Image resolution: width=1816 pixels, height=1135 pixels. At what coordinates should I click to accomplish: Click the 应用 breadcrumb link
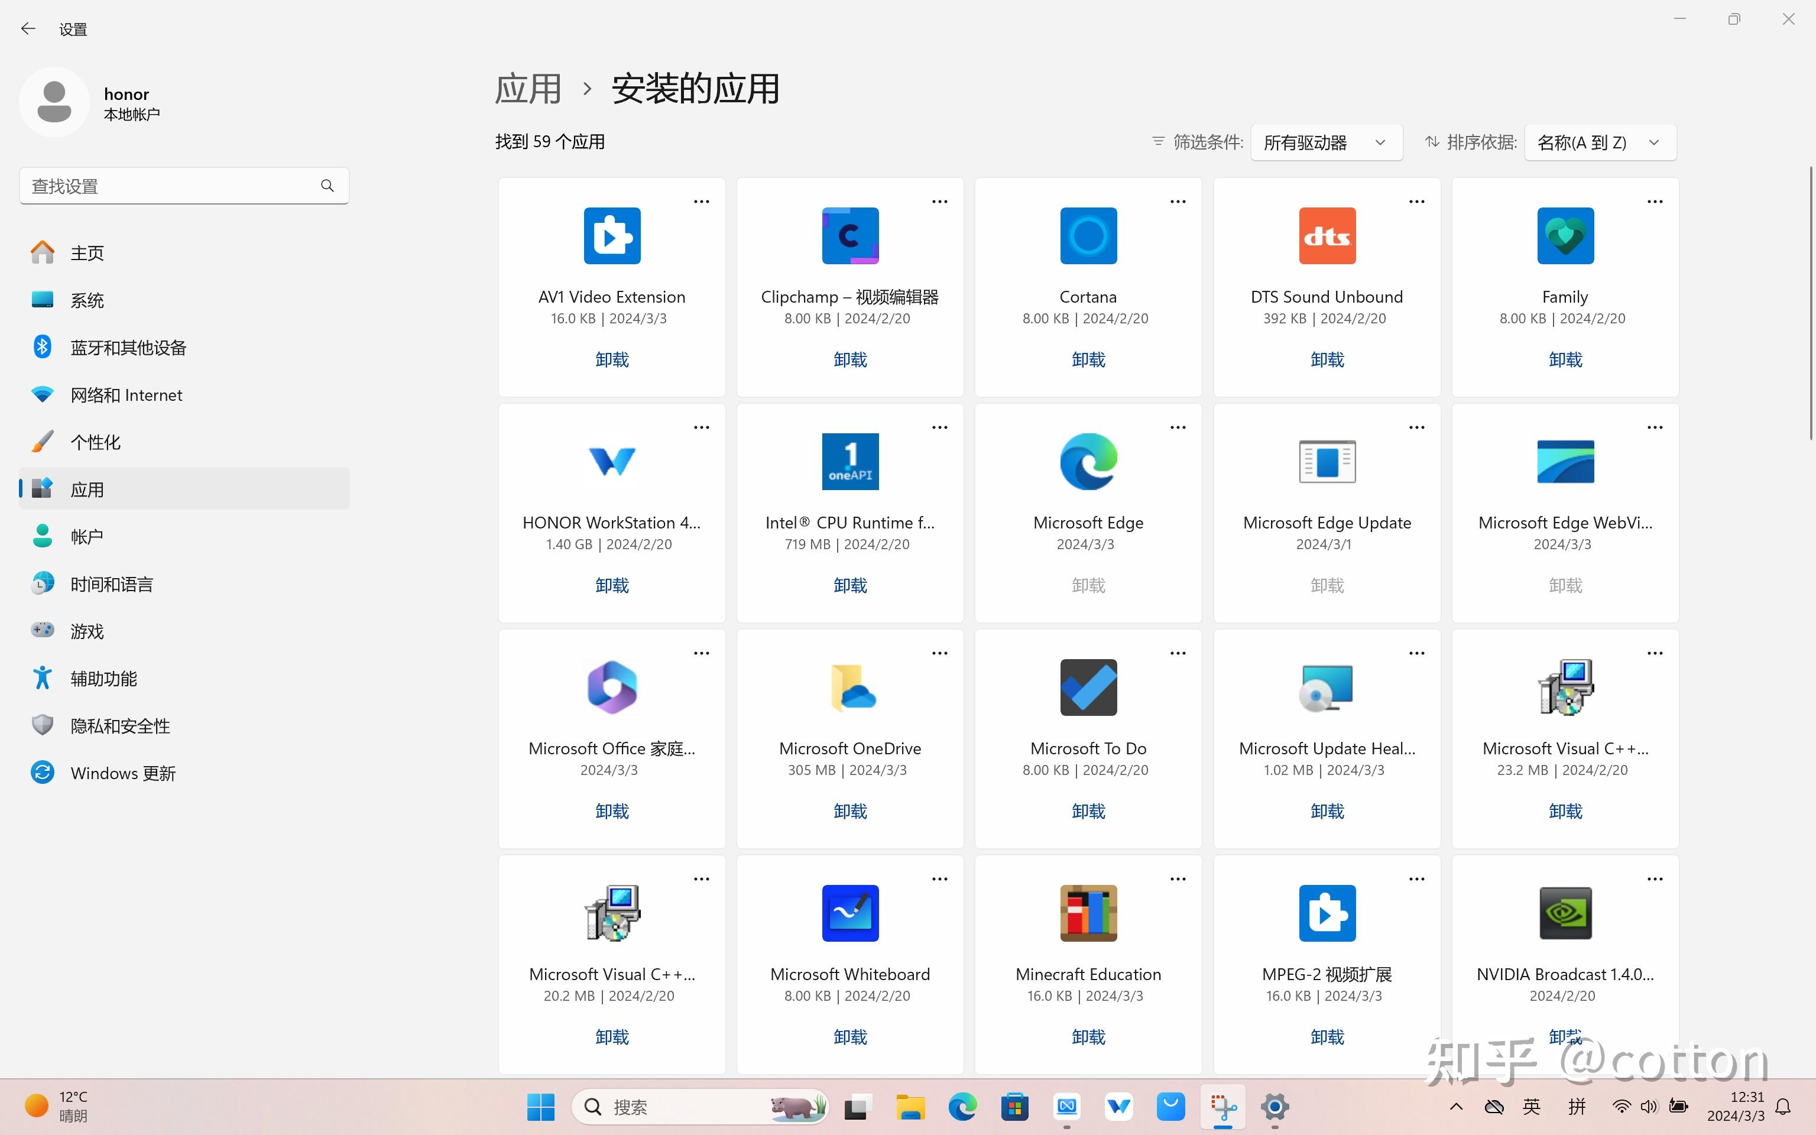click(528, 89)
